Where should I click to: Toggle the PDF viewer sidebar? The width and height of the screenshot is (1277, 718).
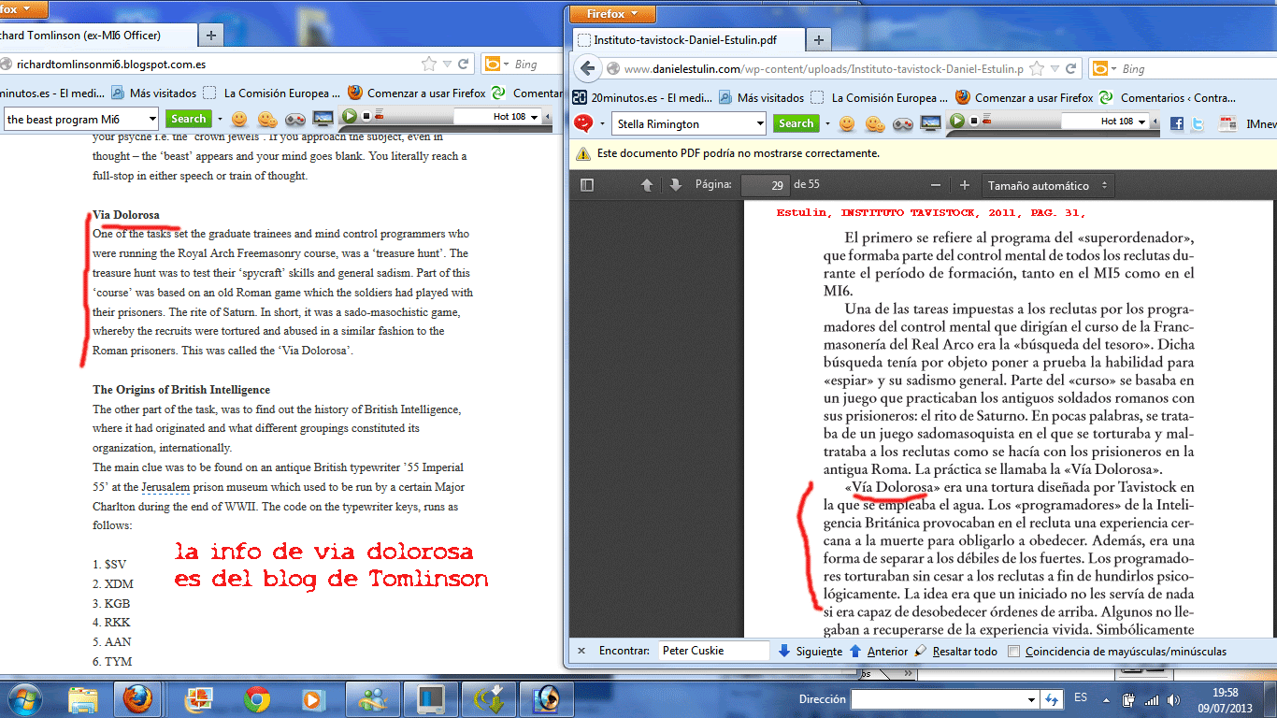[x=587, y=185]
